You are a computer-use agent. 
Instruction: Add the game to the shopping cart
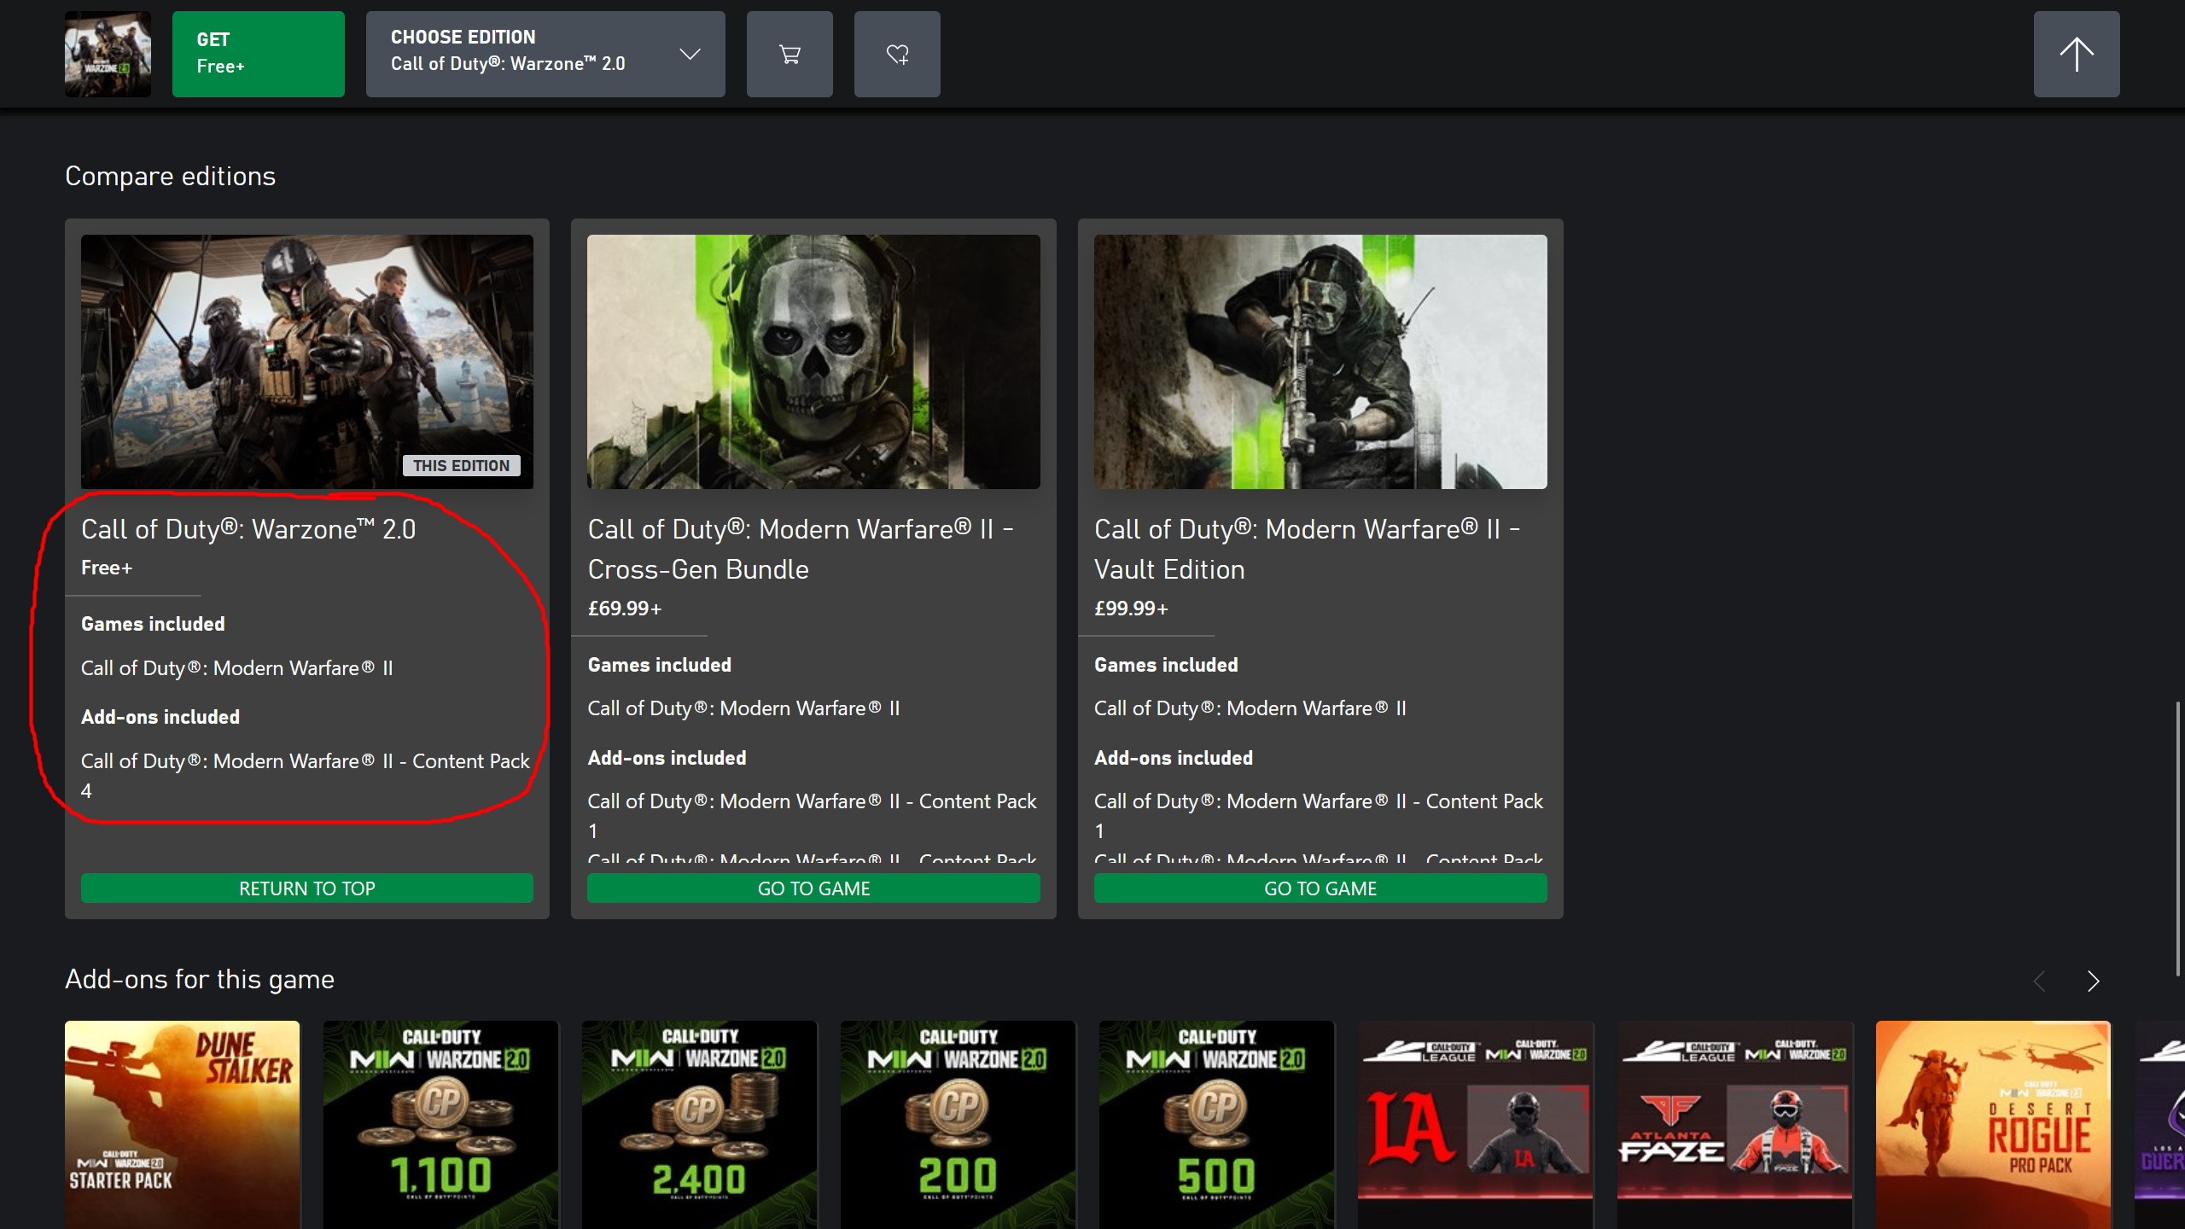(x=790, y=54)
